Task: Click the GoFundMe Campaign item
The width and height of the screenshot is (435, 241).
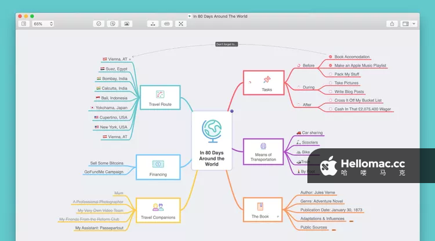Action: [103, 172]
